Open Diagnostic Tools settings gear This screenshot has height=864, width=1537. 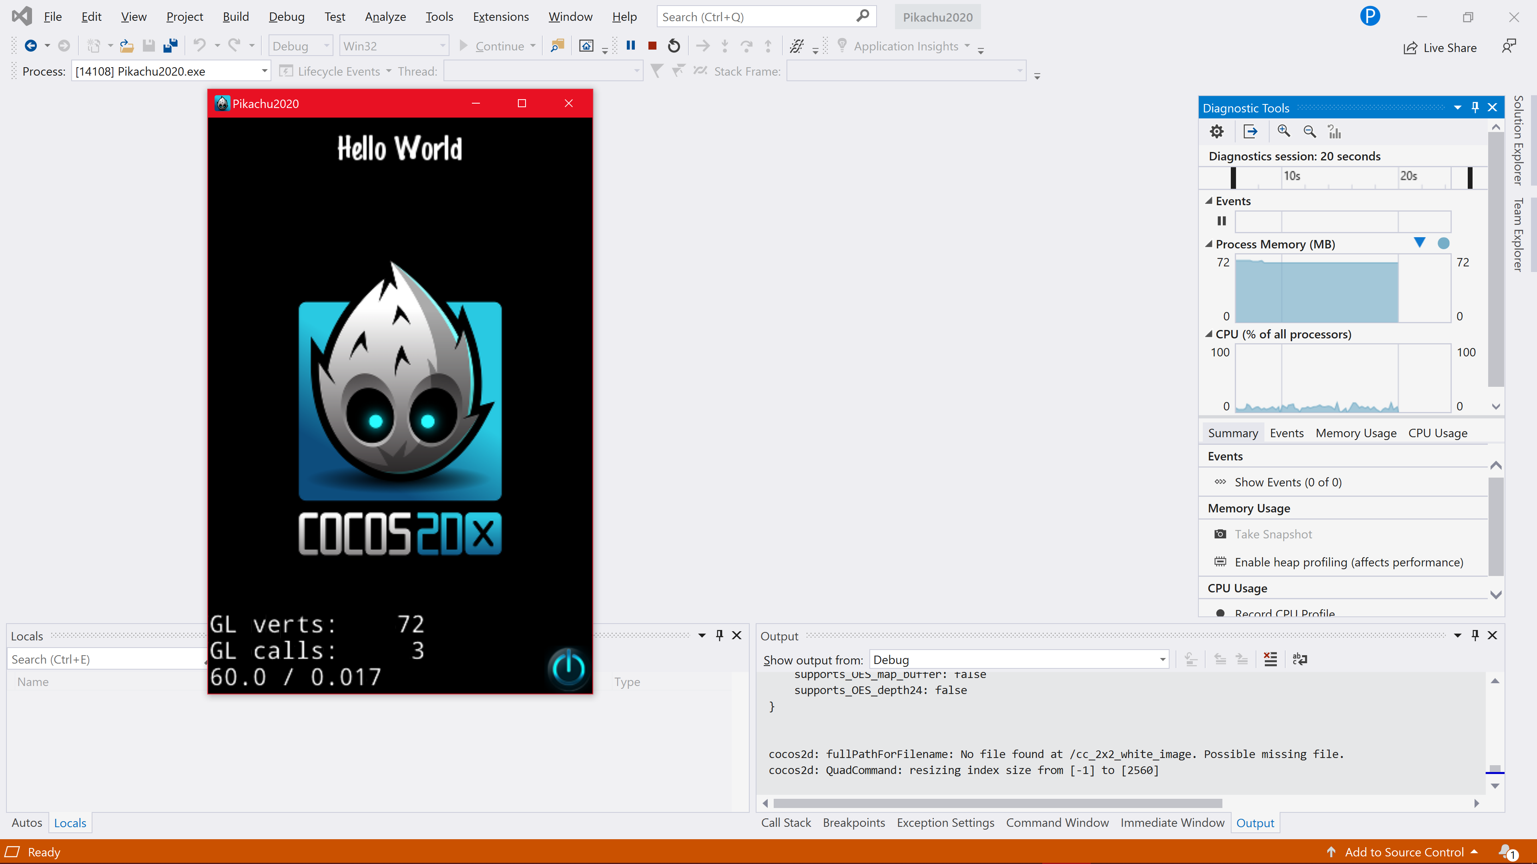[x=1217, y=131]
